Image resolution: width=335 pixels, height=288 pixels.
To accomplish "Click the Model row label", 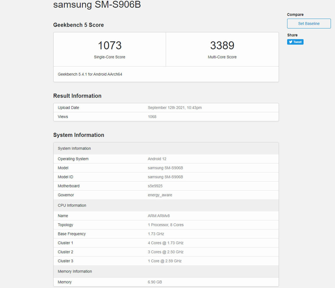I will pyautogui.click(x=63, y=168).
